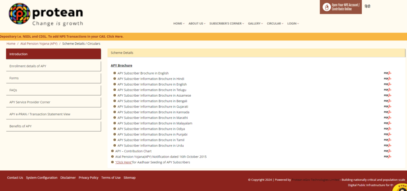407x191 pixels.
Task: Open PDF icon for Brochure in Punjabi
Action: coord(387,134)
